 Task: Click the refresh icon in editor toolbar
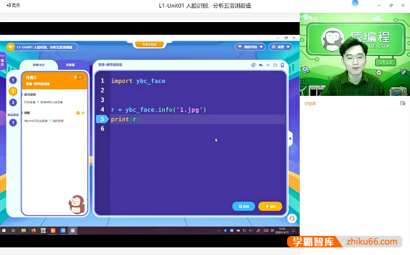coord(253,65)
